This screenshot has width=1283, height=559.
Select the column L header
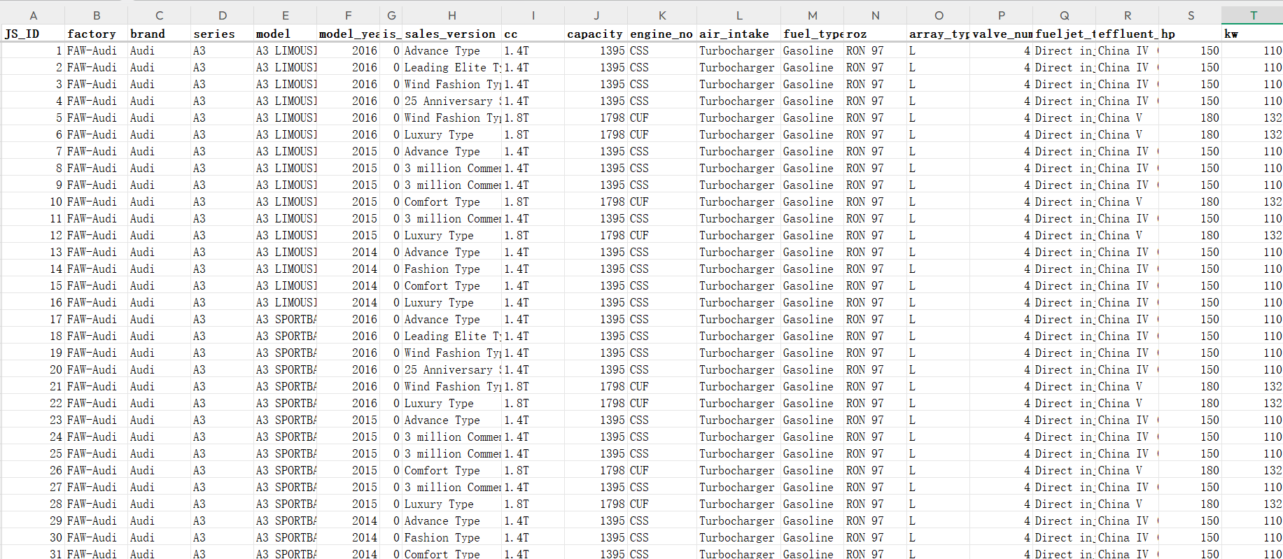click(738, 15)
